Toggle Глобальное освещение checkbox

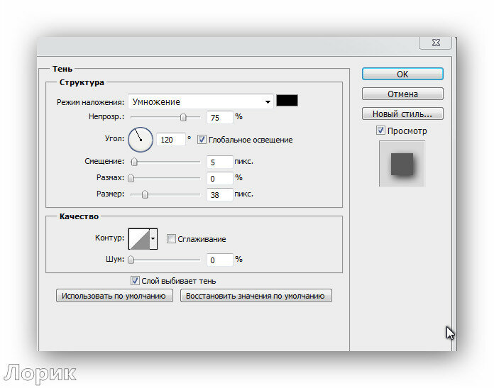tap(202, 140)
